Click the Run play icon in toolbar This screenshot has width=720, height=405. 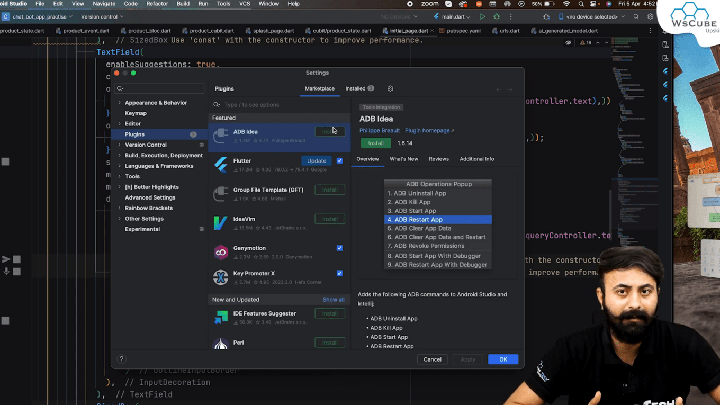tap(482, 17)
